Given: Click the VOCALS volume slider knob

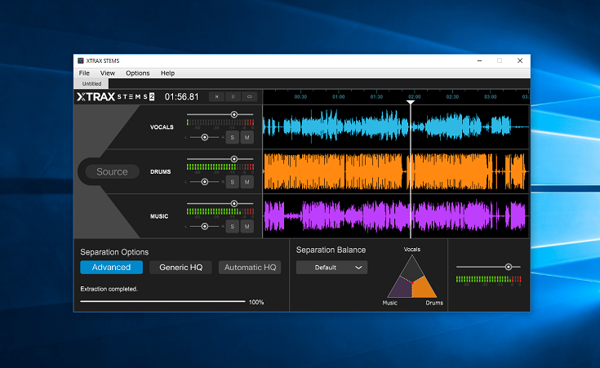Looking at the screenshot, I should tap(234, 114).
